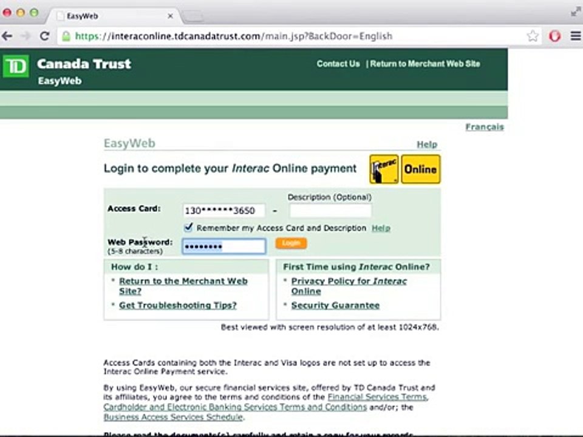The height and width of the screenshot is (437, 583).
Task: Click the Description optional field
Action: [x=330, y=211]
